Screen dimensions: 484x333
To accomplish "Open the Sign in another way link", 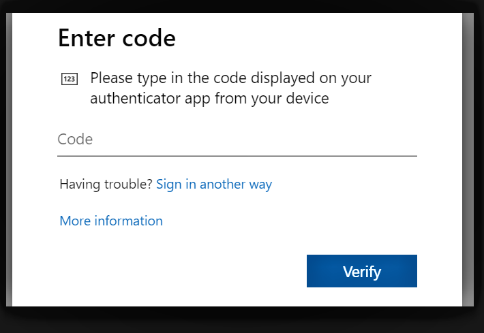I will click(214, 185).
